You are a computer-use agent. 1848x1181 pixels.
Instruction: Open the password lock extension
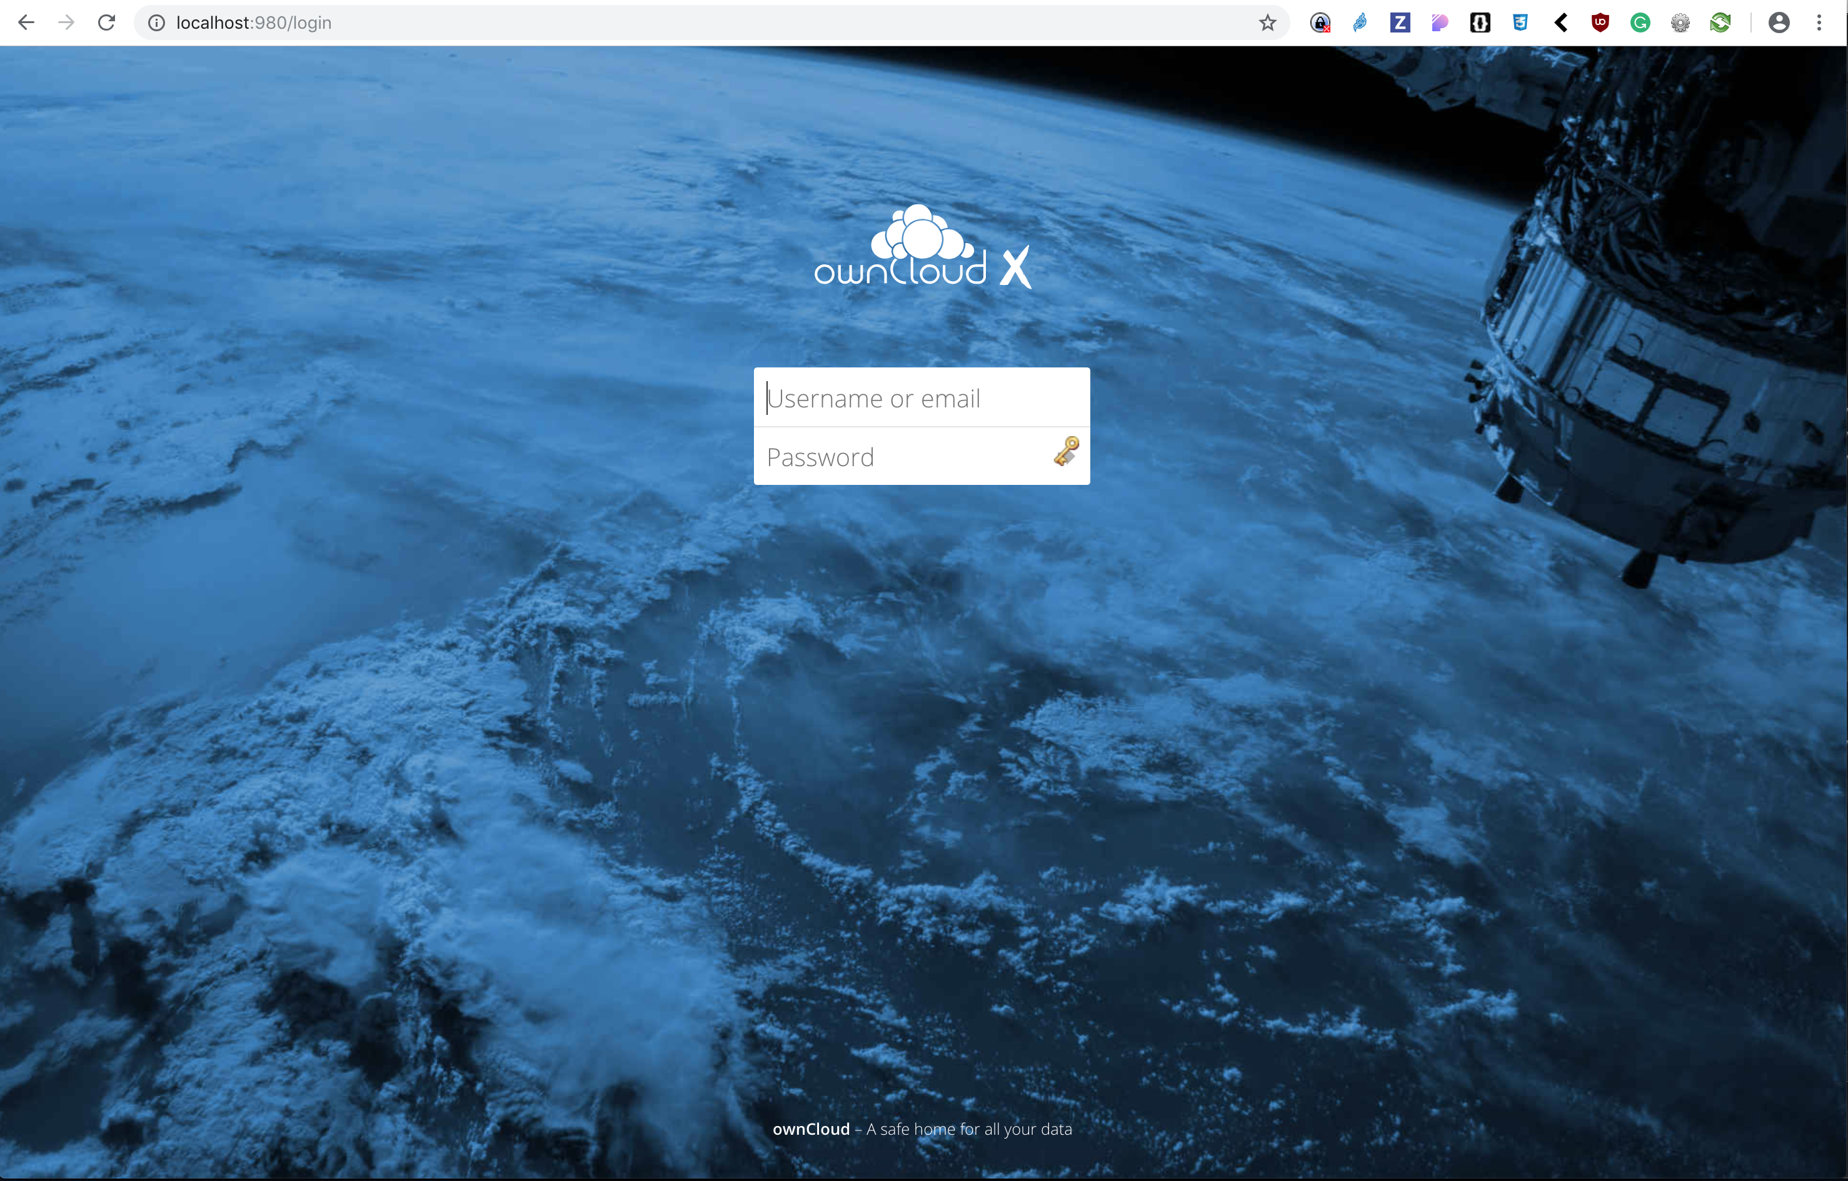(1320, 22)
